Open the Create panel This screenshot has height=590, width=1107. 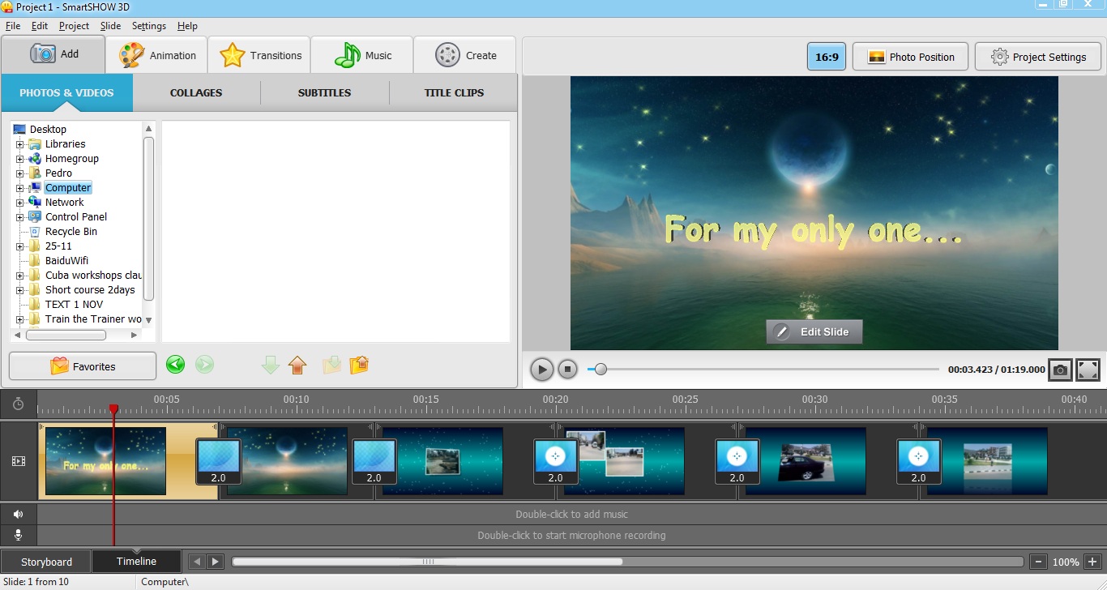pos(464,54)
